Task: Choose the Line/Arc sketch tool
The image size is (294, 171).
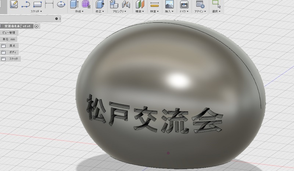Action: coord(26,4)
